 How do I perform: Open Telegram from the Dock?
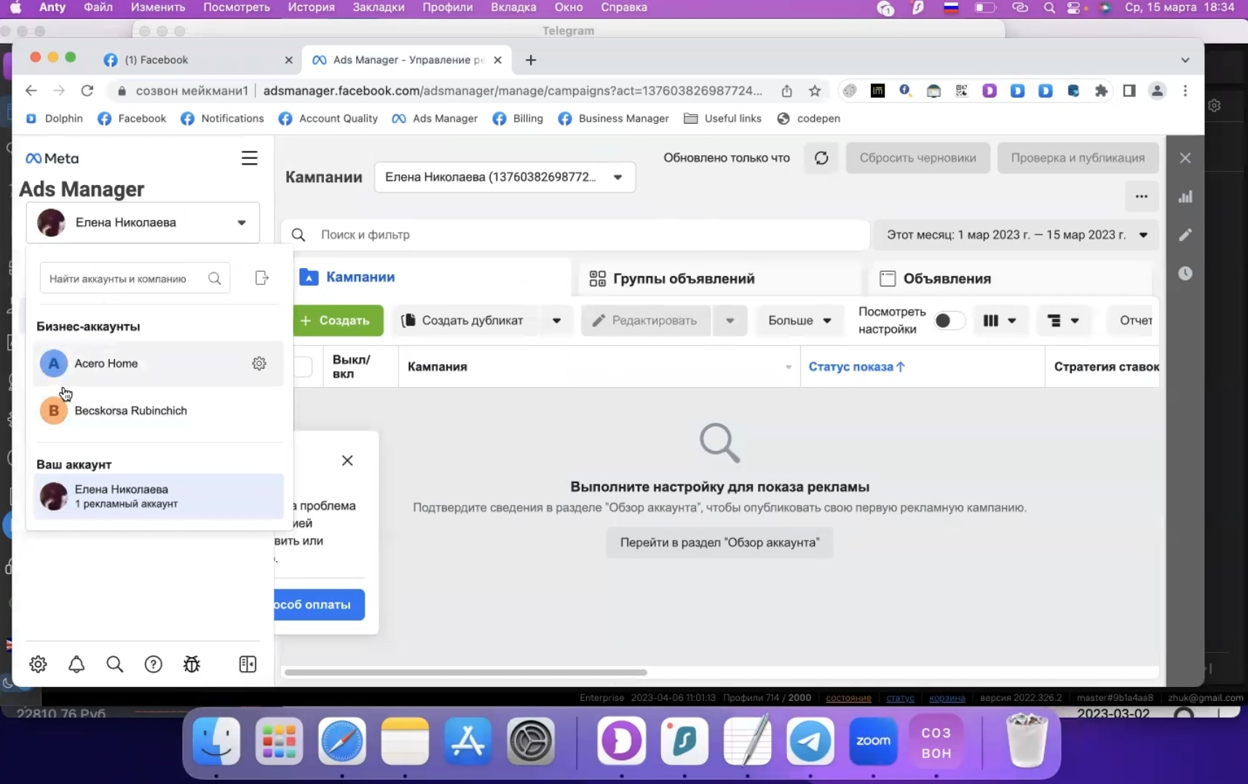(x=810, y=741)
